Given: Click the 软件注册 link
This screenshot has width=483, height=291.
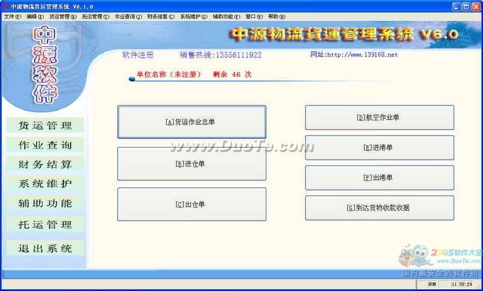Looking at the screenshot, I should click(138, 55).
